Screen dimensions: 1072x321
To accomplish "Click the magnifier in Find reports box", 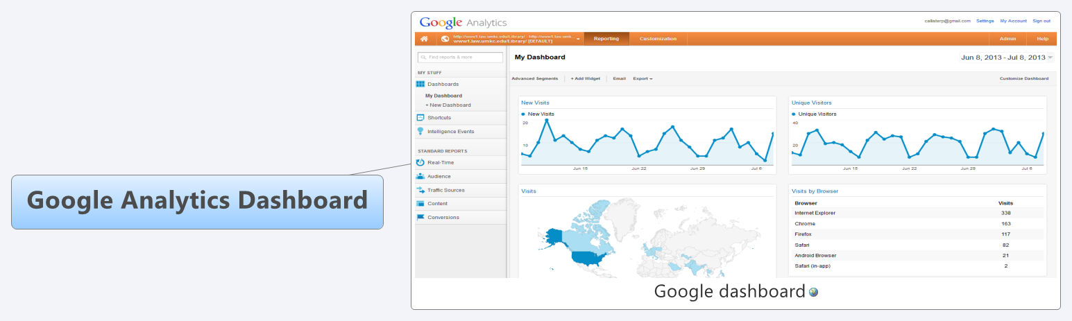I will click(423, 58).
